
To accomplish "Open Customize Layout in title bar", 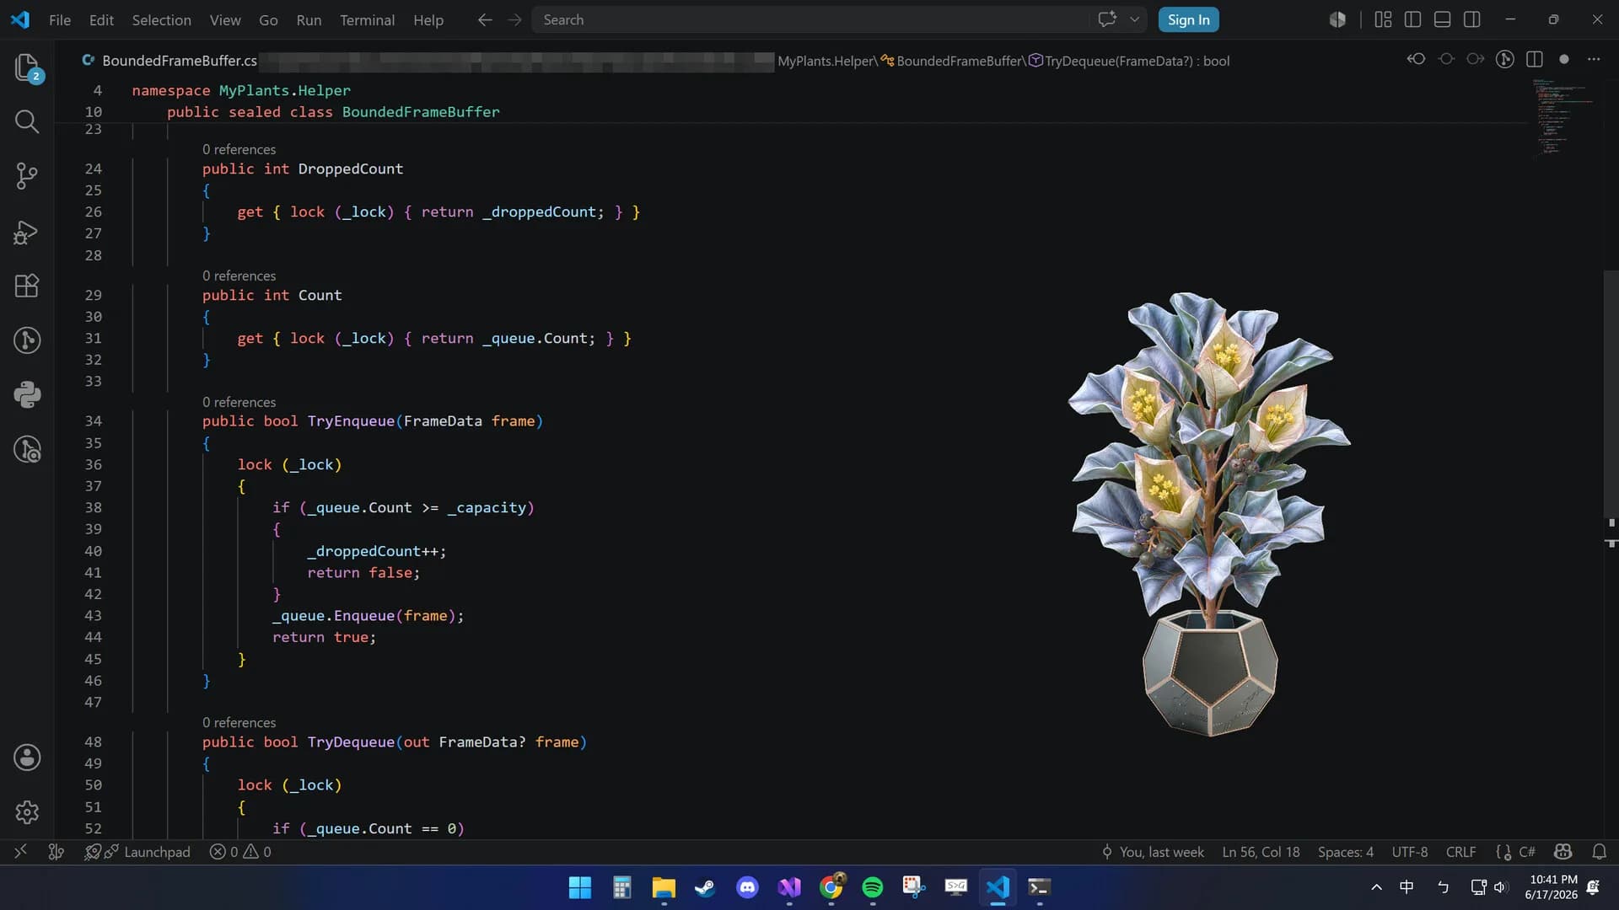I will 1383,19.
